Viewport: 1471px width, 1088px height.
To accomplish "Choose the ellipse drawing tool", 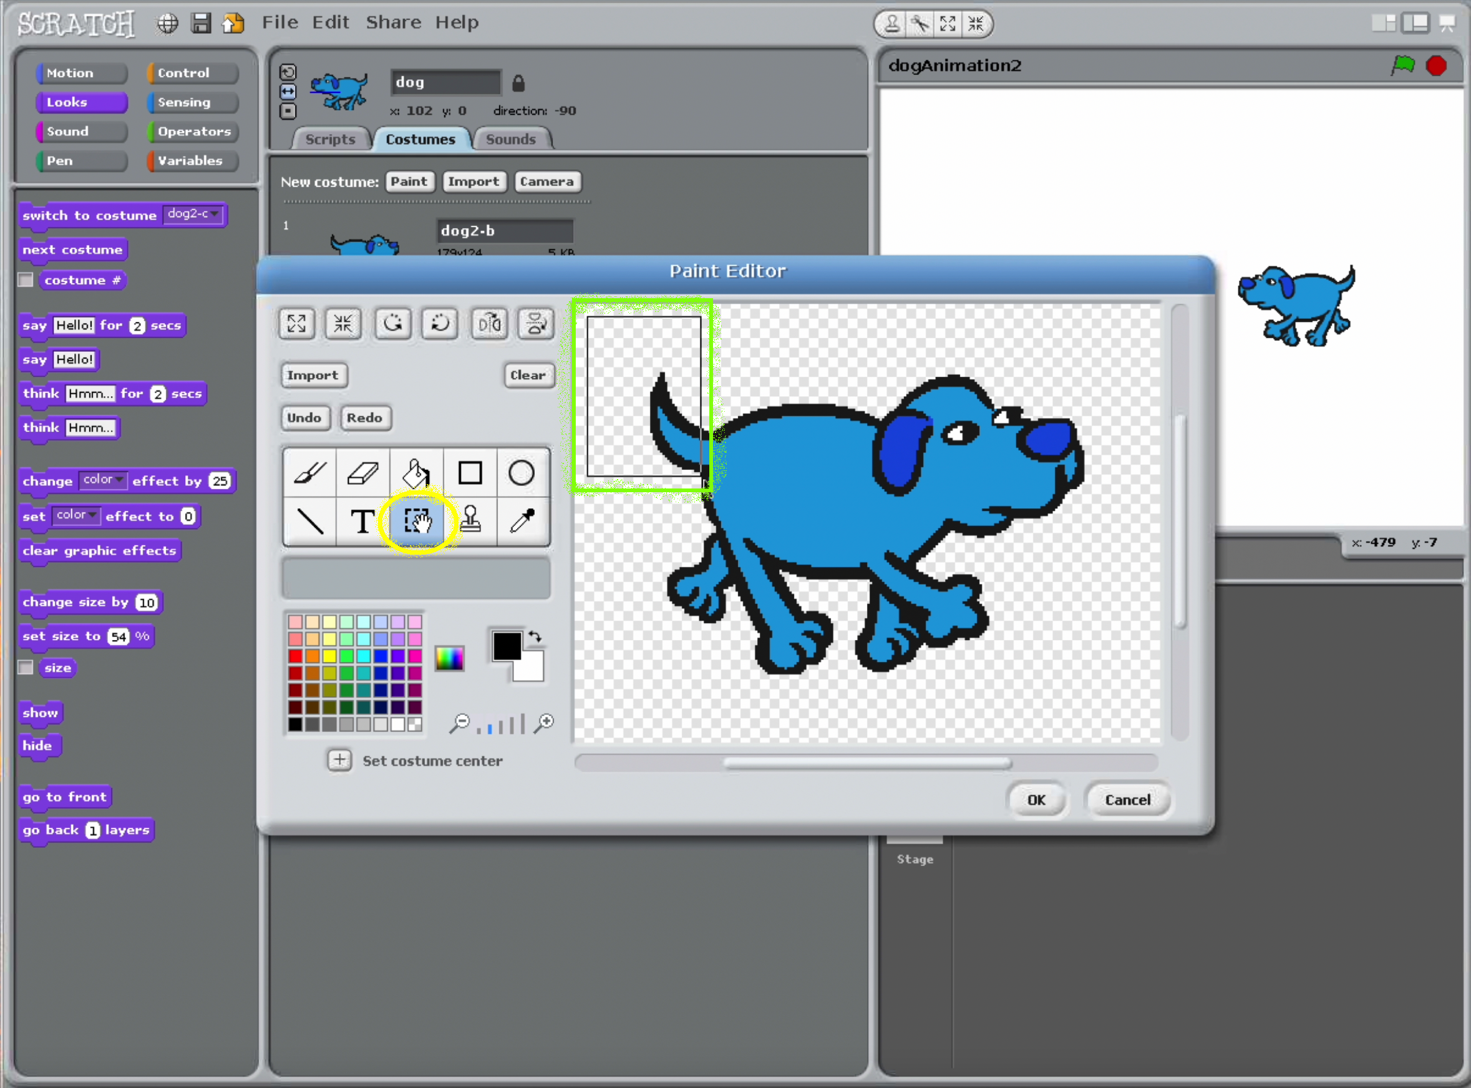I will pyautogui.click(x=522, y=472).
